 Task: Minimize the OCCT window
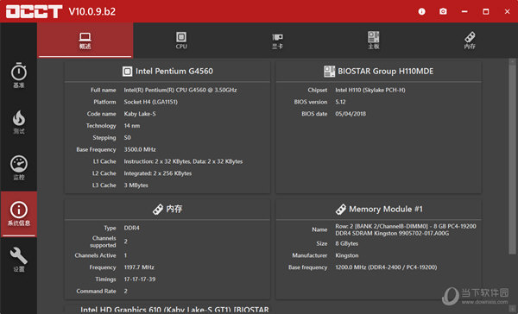point(464,11)
